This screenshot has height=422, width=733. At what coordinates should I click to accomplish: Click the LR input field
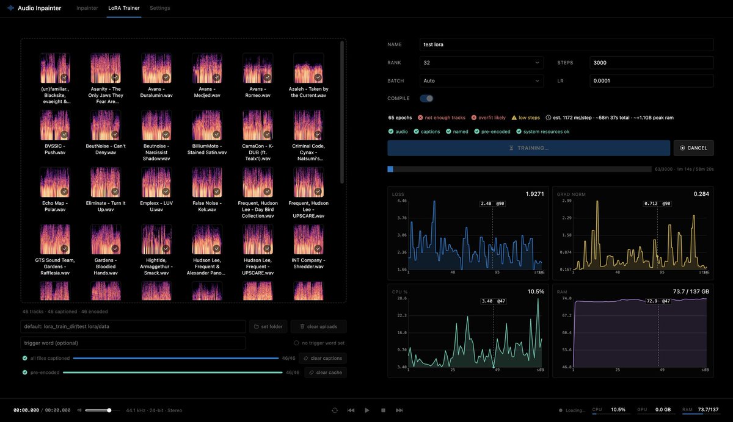pyautogui.click(x=652, y=80)
